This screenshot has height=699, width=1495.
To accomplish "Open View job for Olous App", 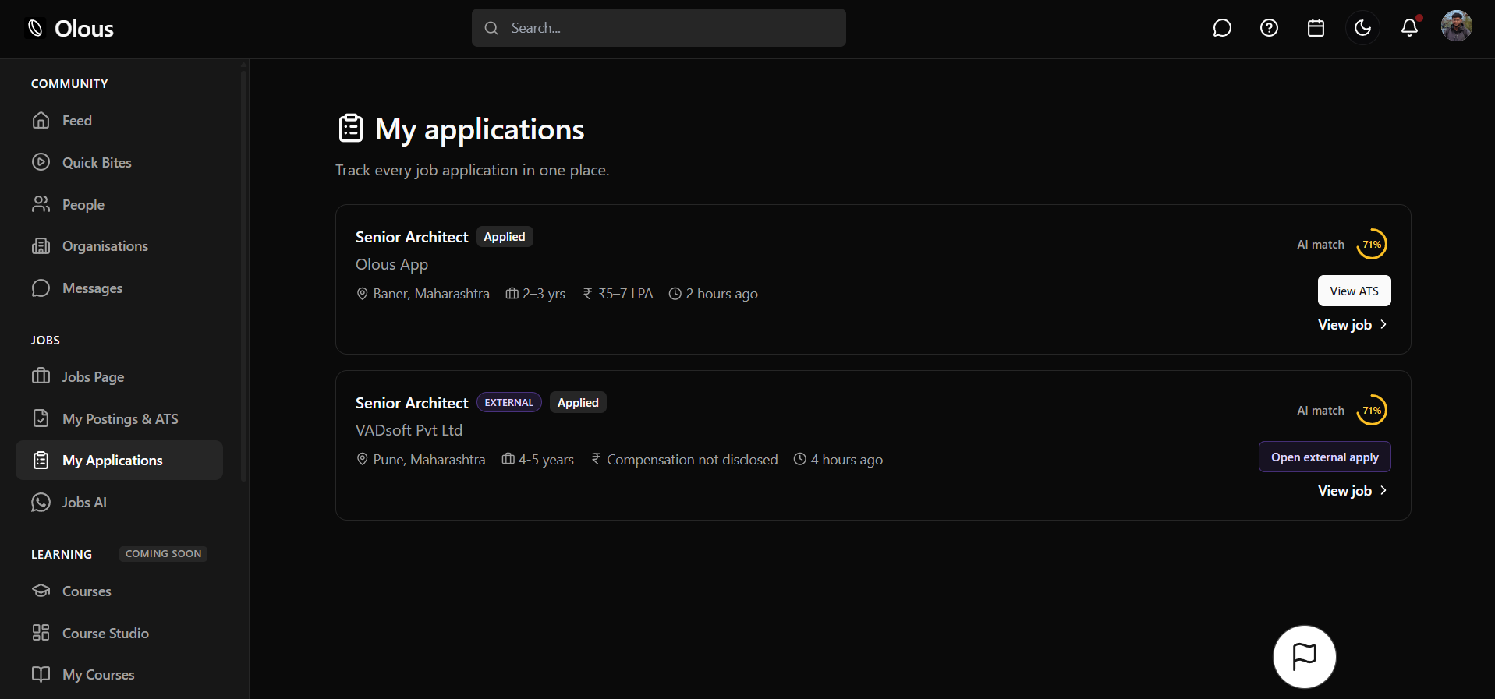I will pos(1352,325).
